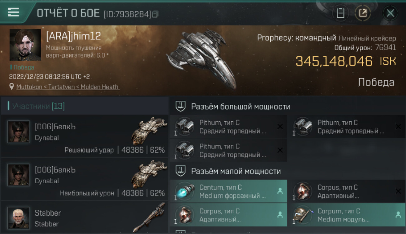The image size is (406, 234).
Task: Copy the battle report ID icon
Action: [x=155, y=14]
